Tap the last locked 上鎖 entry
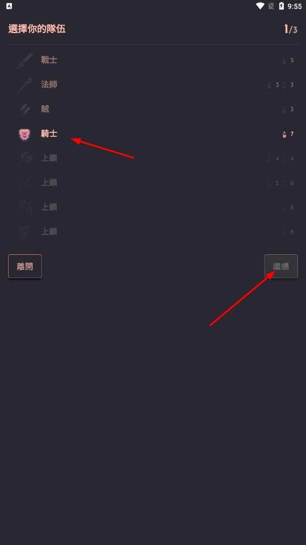The height and width of the screenshot is (545, 306). coord(153,231)
